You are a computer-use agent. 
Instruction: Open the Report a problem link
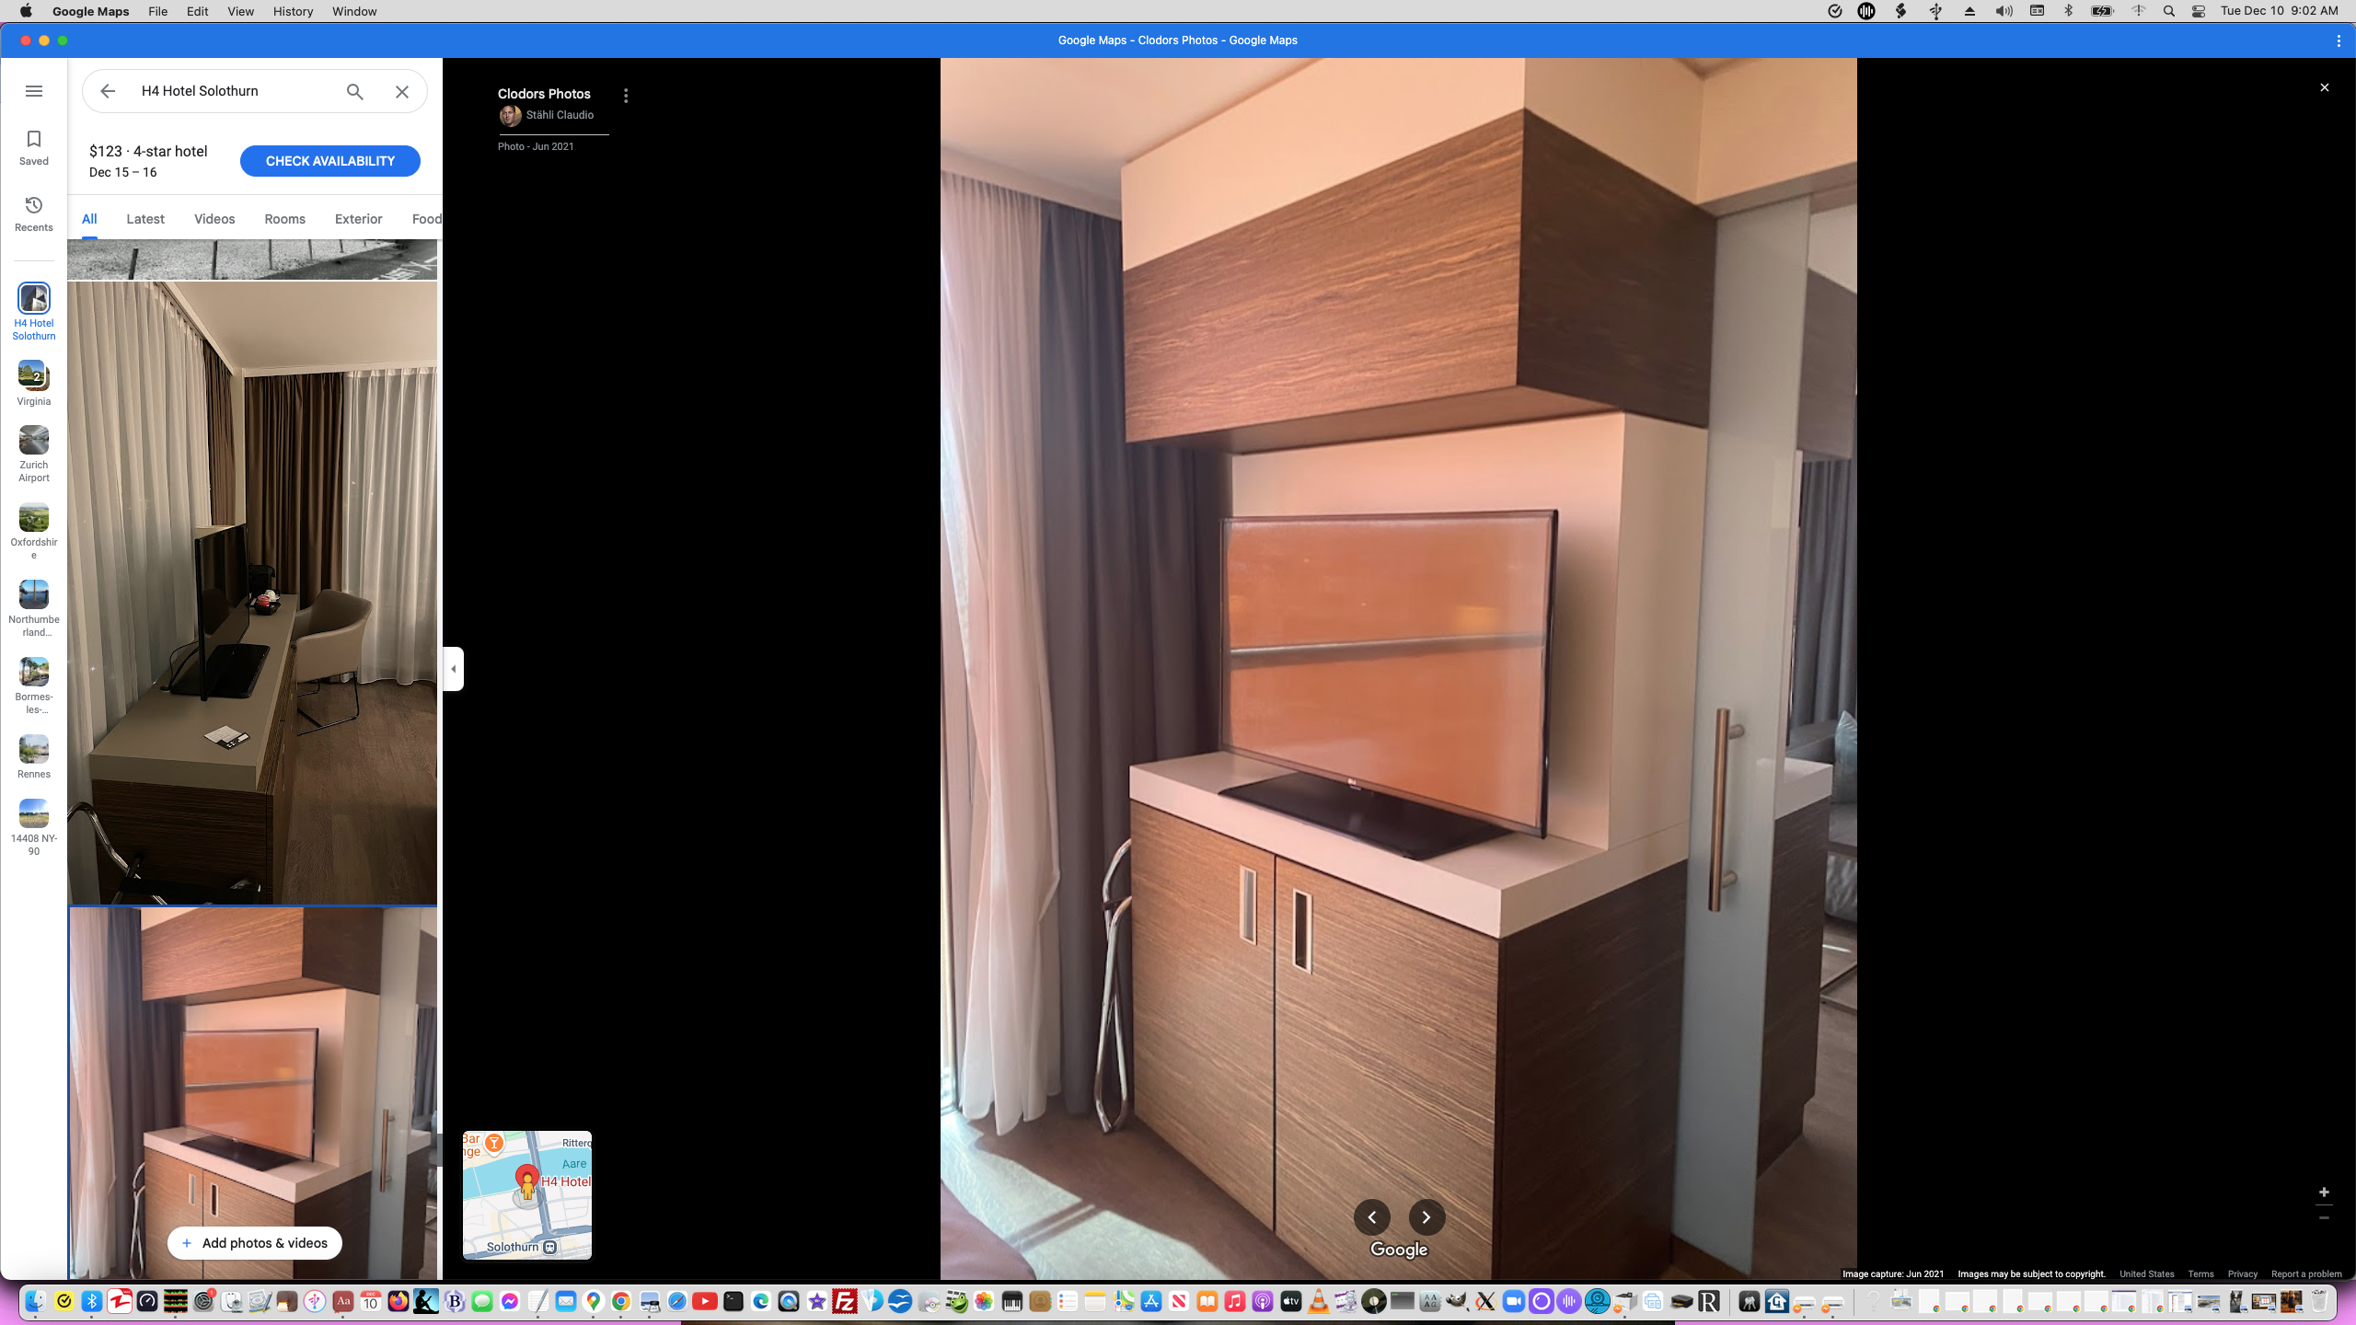tap(2308, 1274)
